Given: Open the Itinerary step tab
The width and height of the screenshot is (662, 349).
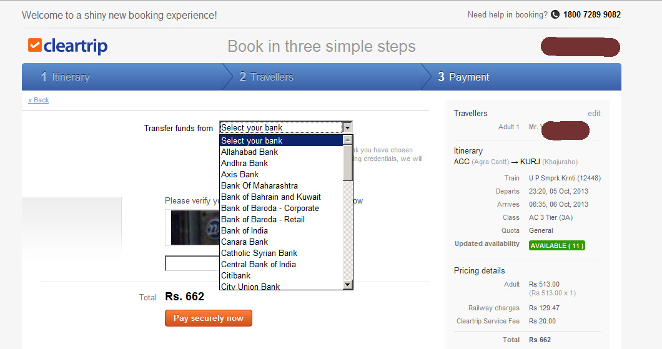Looking at the screenshot, I should point(66,77).
